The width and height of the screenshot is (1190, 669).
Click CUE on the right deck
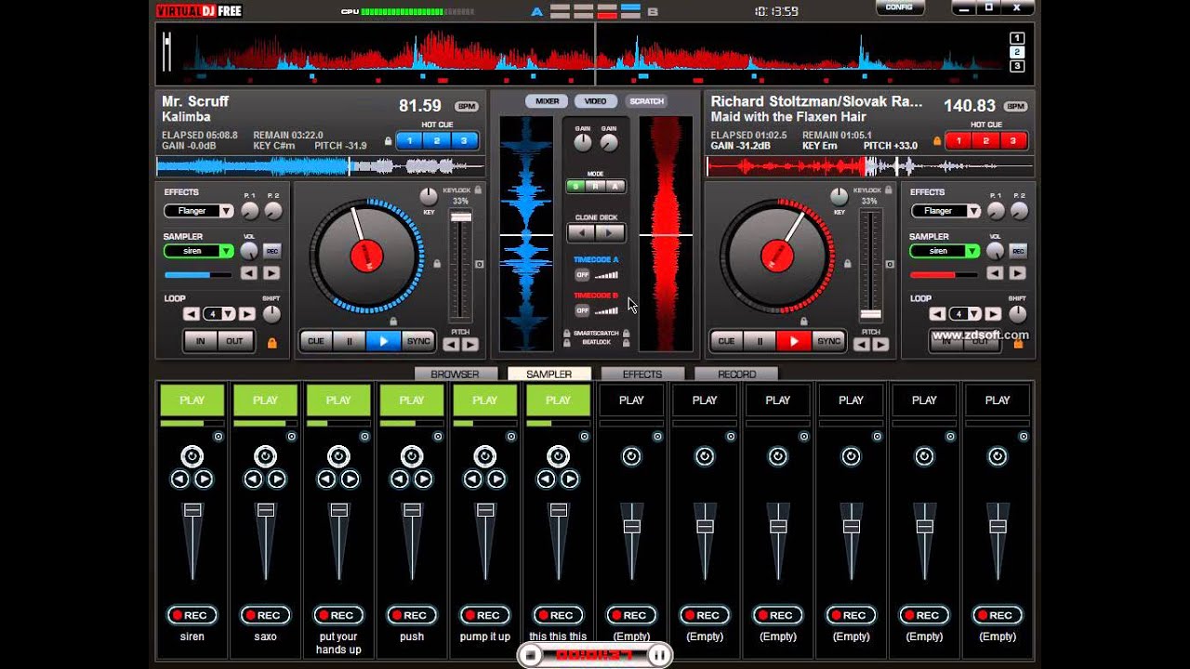[x=726, y=341]
